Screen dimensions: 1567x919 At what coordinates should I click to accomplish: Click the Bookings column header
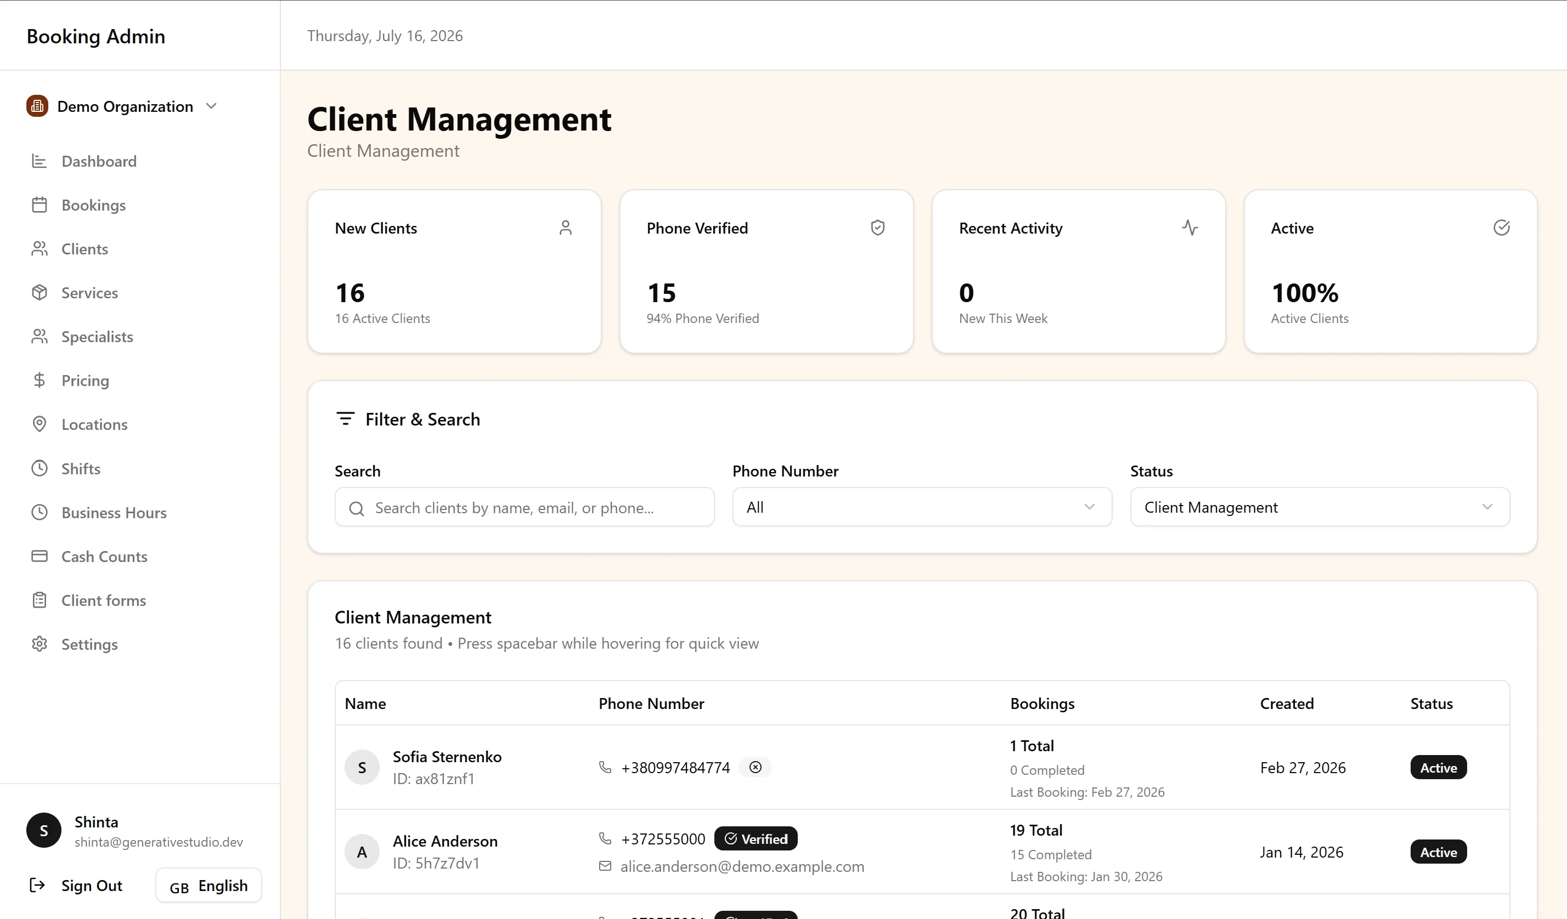point(1042,704)
